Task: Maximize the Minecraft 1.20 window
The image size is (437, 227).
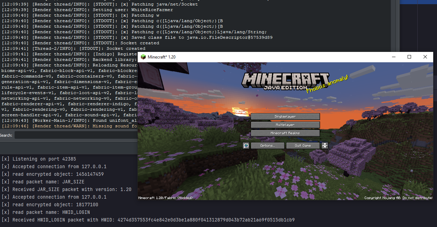Action: pos(409,57)
